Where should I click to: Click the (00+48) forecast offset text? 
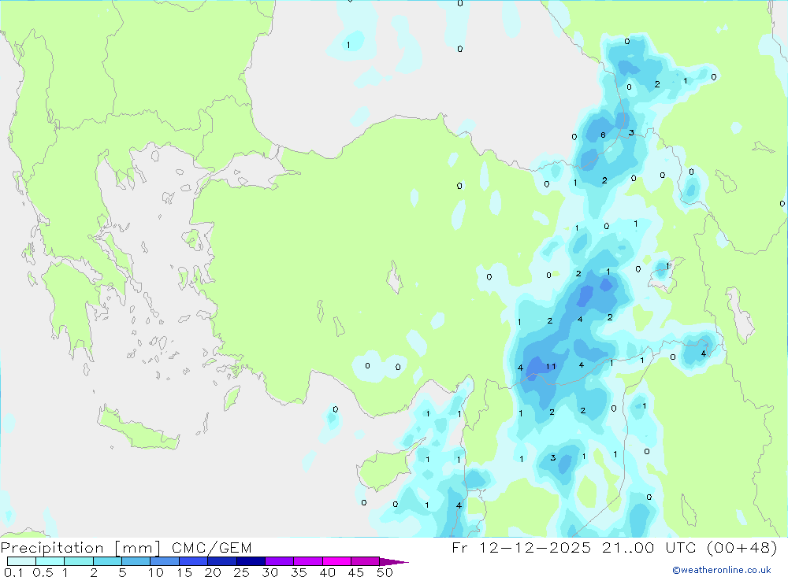tap(742, 547)
